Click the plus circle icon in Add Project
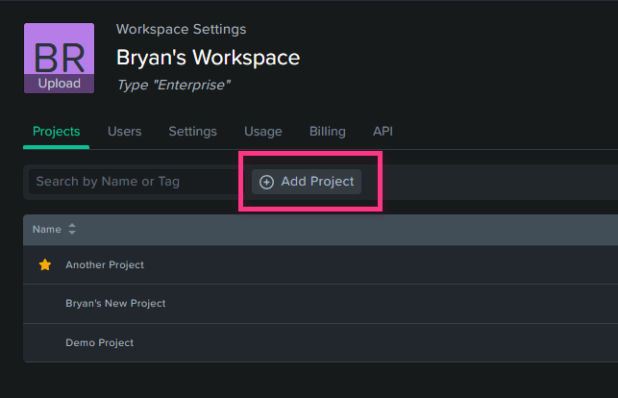This screenshot has height=398, width=618. pyautogui.click(x=266, y=182)
